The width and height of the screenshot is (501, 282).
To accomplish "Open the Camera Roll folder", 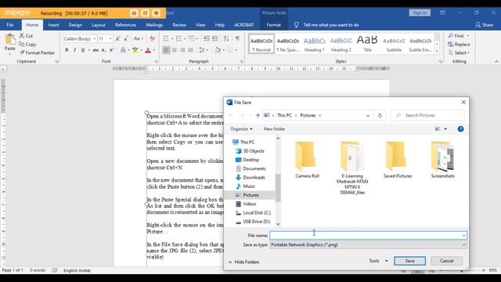I will pos(307,160).
